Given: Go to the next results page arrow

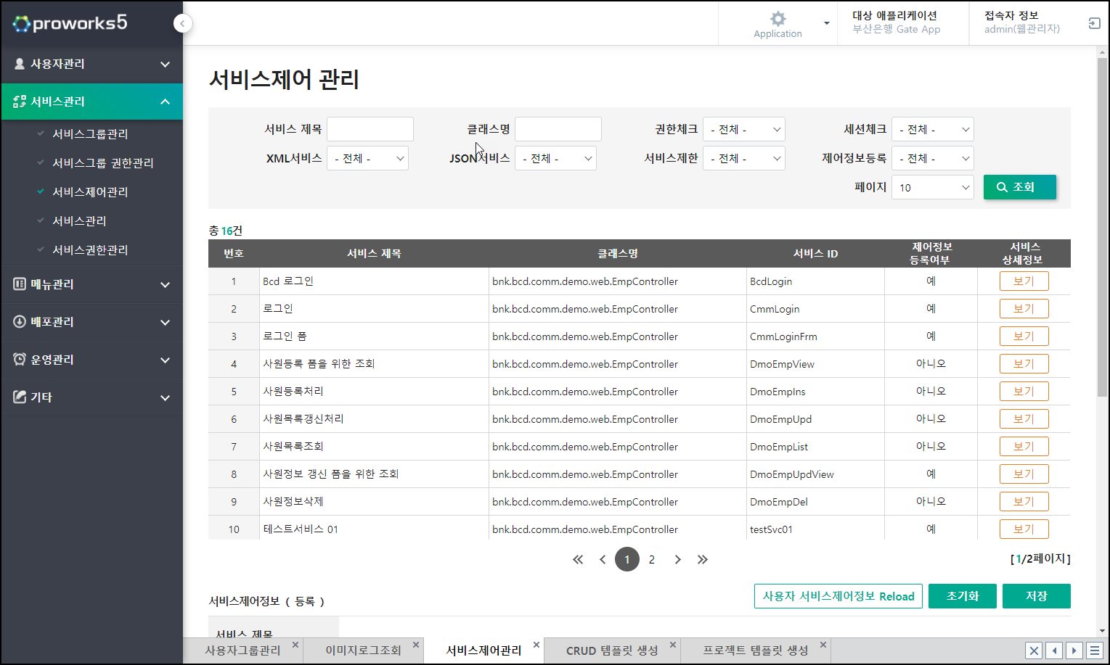Looking at the screenshot, I should 677,559.
